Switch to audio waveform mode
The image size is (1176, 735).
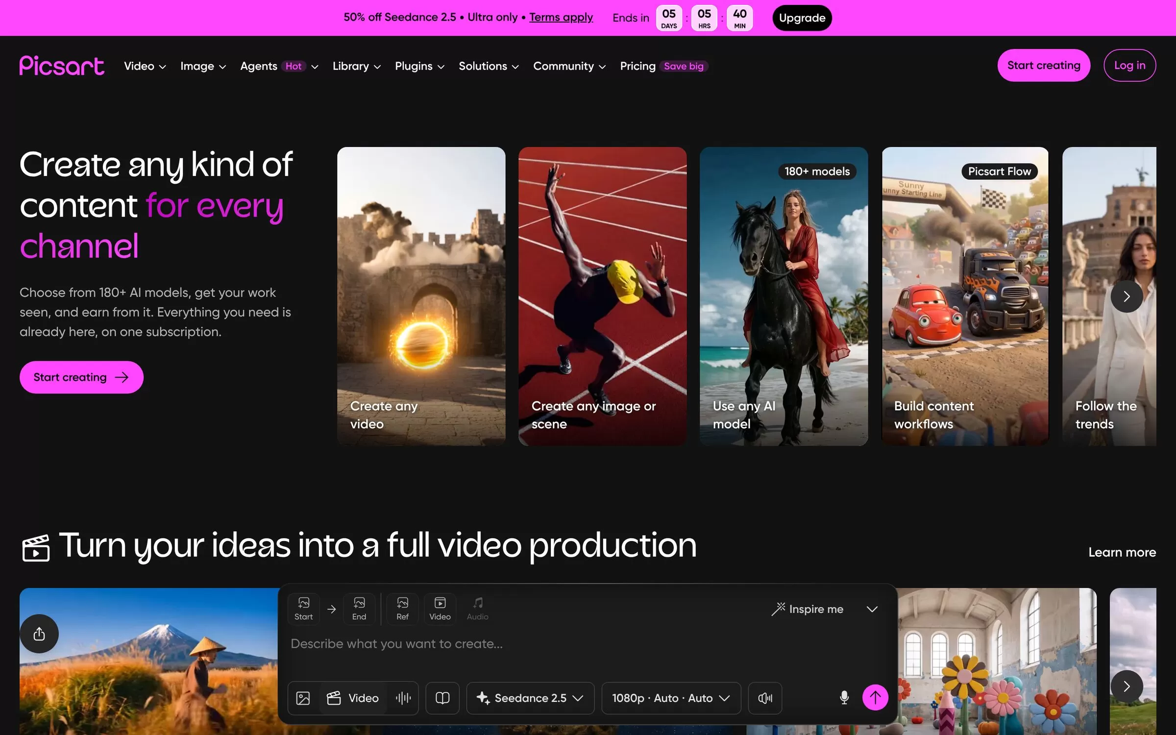(x=403, y=698)
